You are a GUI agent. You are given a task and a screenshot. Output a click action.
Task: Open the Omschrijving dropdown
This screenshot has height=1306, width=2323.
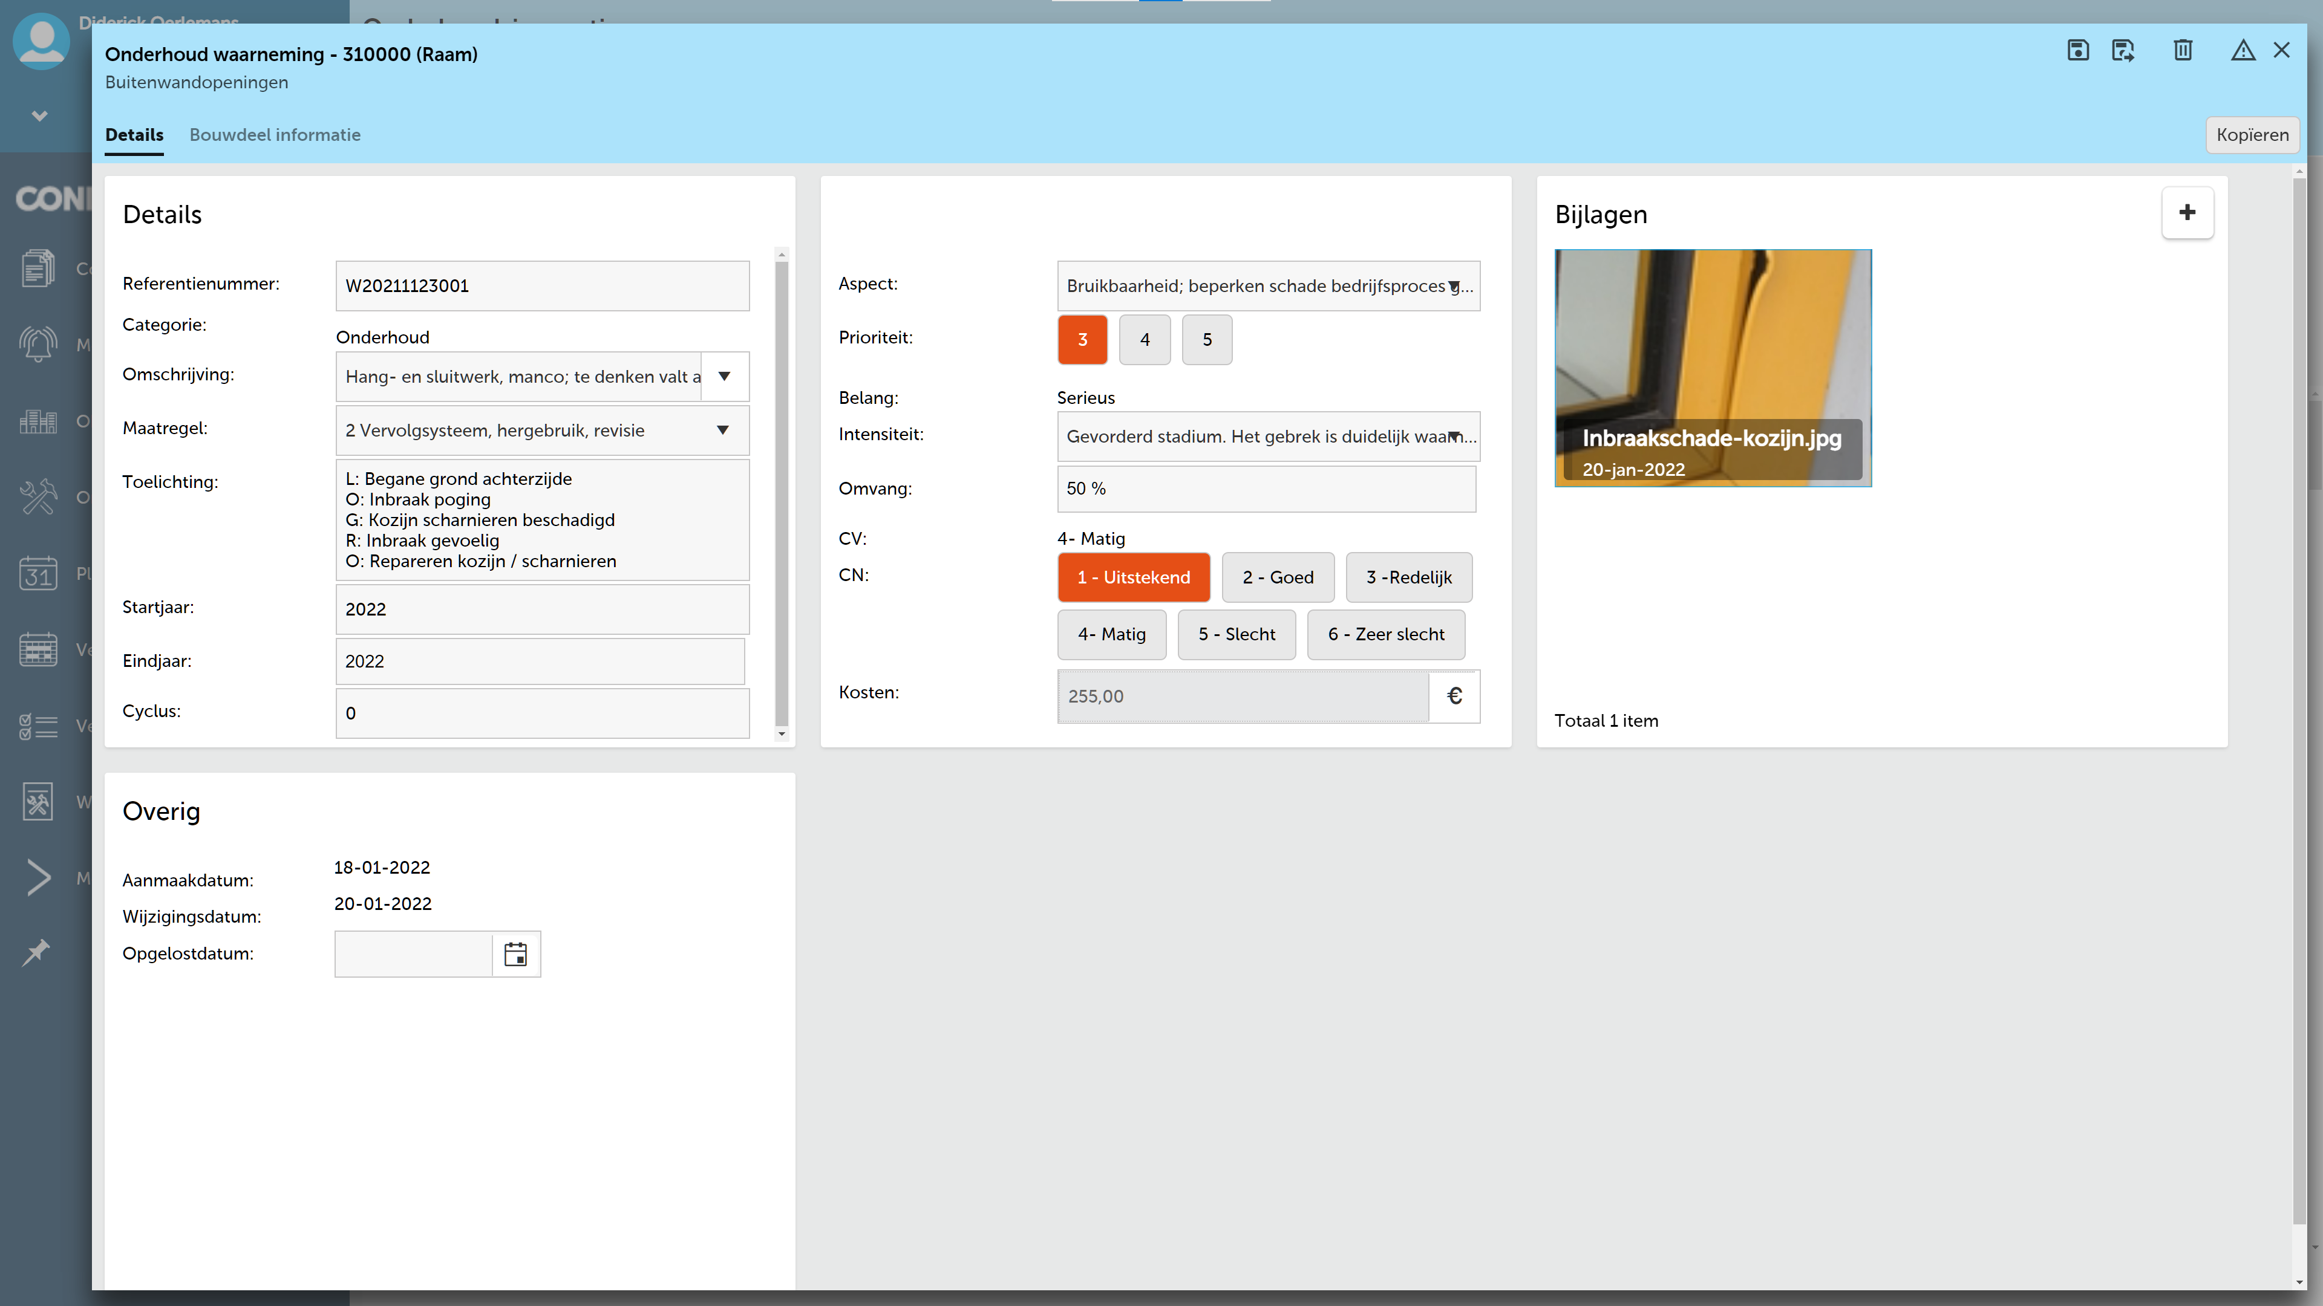722,377
